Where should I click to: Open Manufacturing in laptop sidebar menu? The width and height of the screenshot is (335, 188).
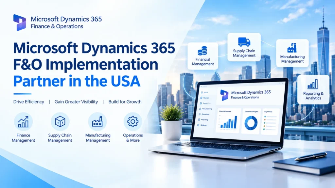click(207, 109)
